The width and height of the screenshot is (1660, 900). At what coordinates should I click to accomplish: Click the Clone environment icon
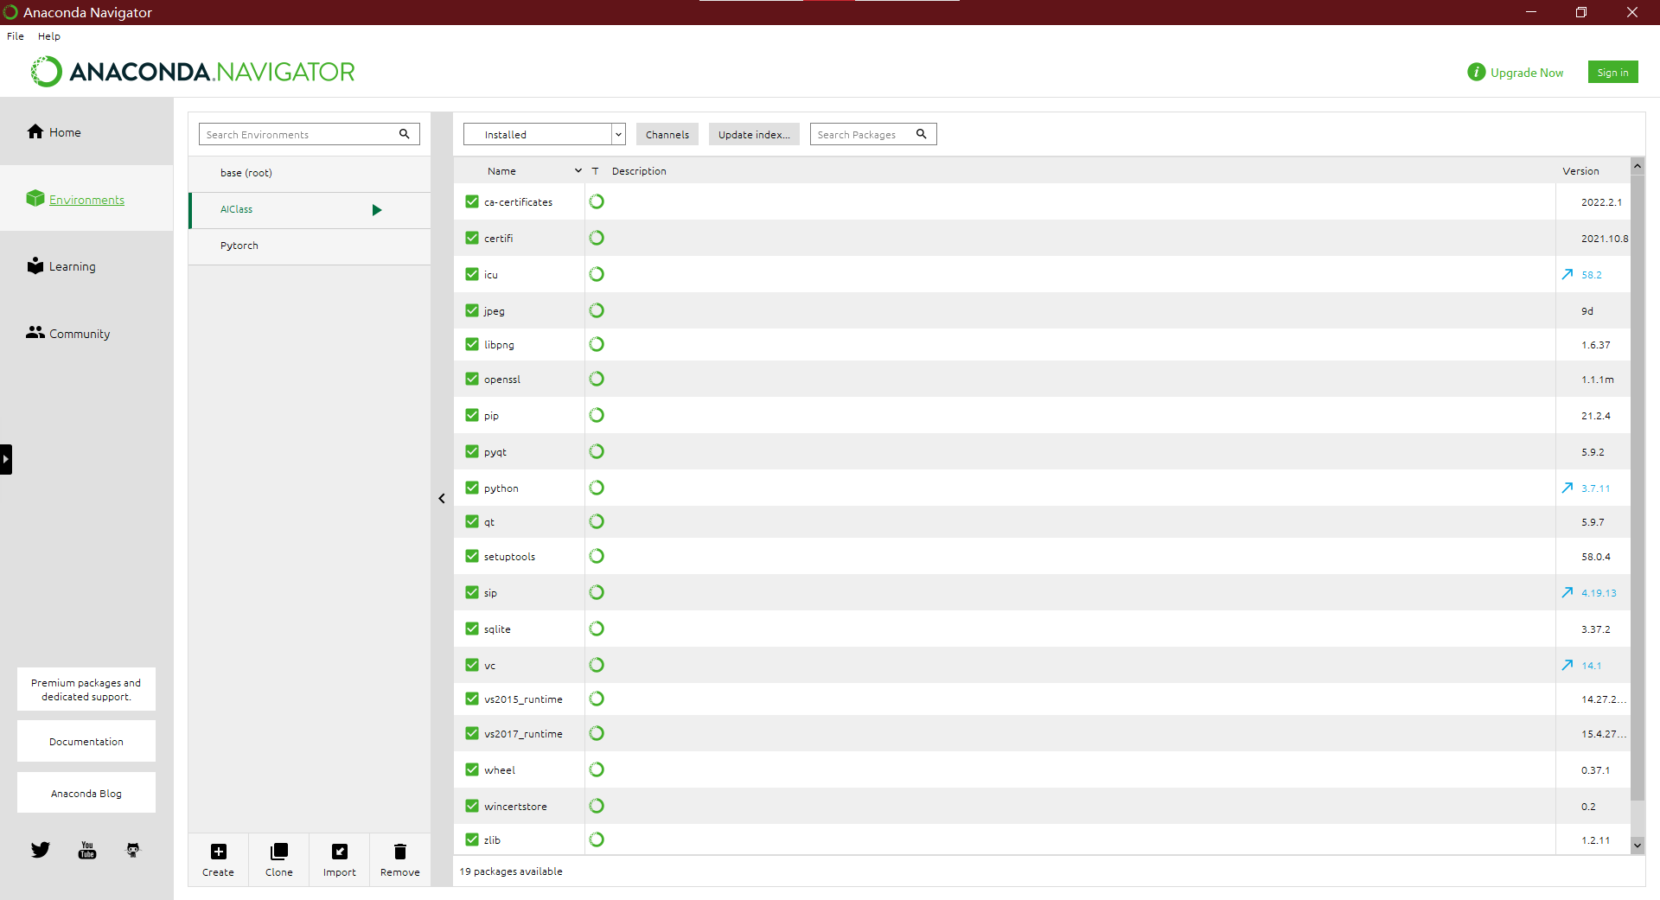pyautogui.click(x=279, y=852)
